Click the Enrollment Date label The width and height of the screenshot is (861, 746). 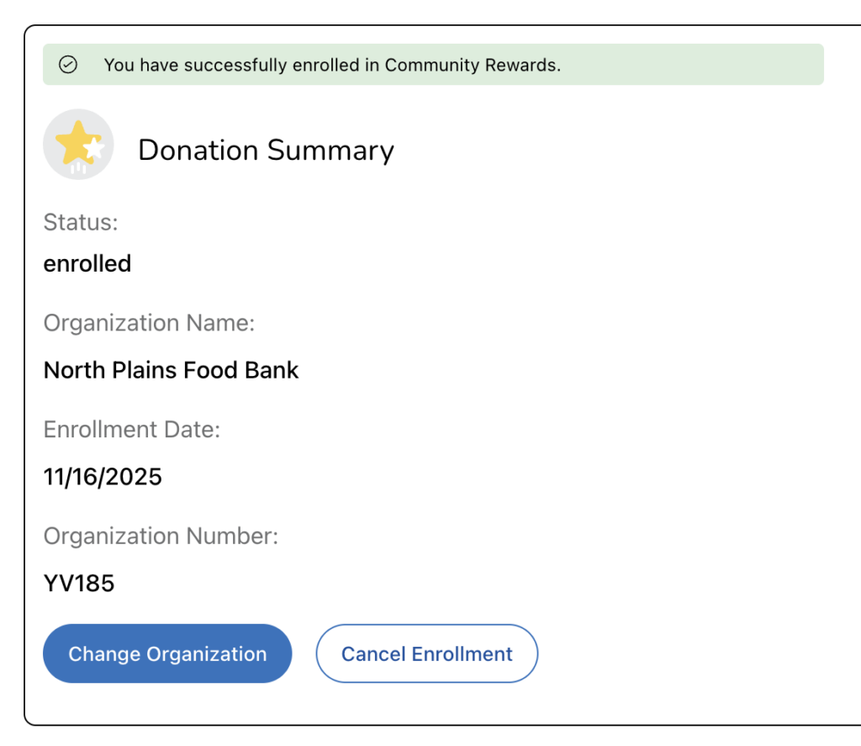click(131, 430)
